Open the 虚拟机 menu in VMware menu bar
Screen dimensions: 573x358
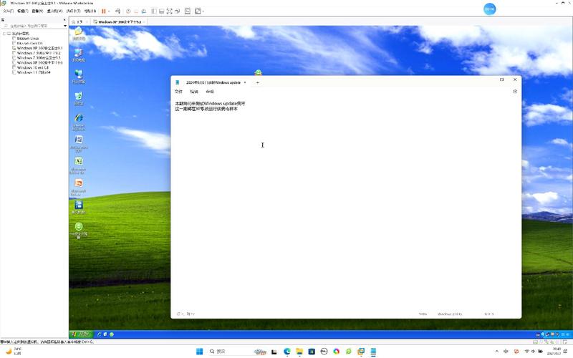pos(54,11)
